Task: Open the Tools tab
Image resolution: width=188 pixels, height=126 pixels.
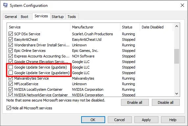Action: pyautogui.click(x=72, y=17)
